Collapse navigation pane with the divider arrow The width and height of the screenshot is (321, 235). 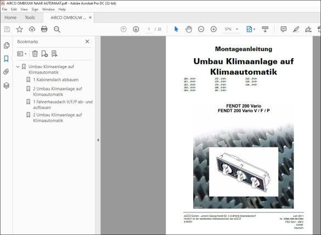98,140
